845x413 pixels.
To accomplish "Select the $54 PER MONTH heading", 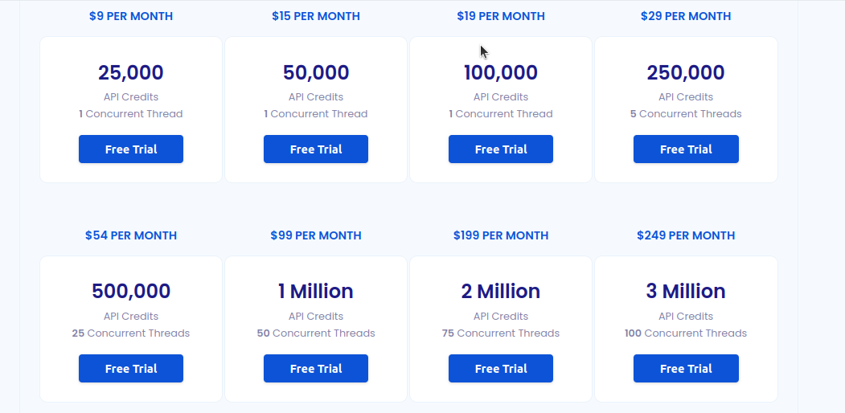I will (131, 235).
